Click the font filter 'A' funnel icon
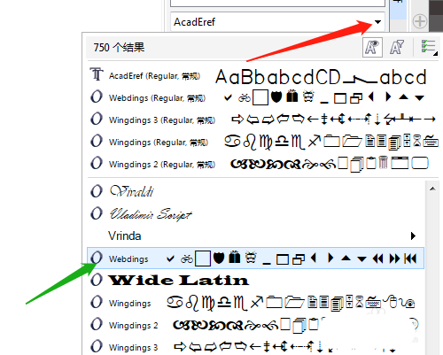The width and height of the screenshot is (443, 355). (397, 47)
